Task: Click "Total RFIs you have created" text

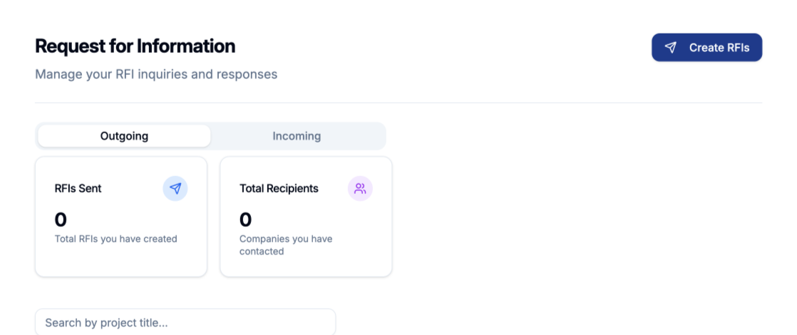Action: click(116, 239)
